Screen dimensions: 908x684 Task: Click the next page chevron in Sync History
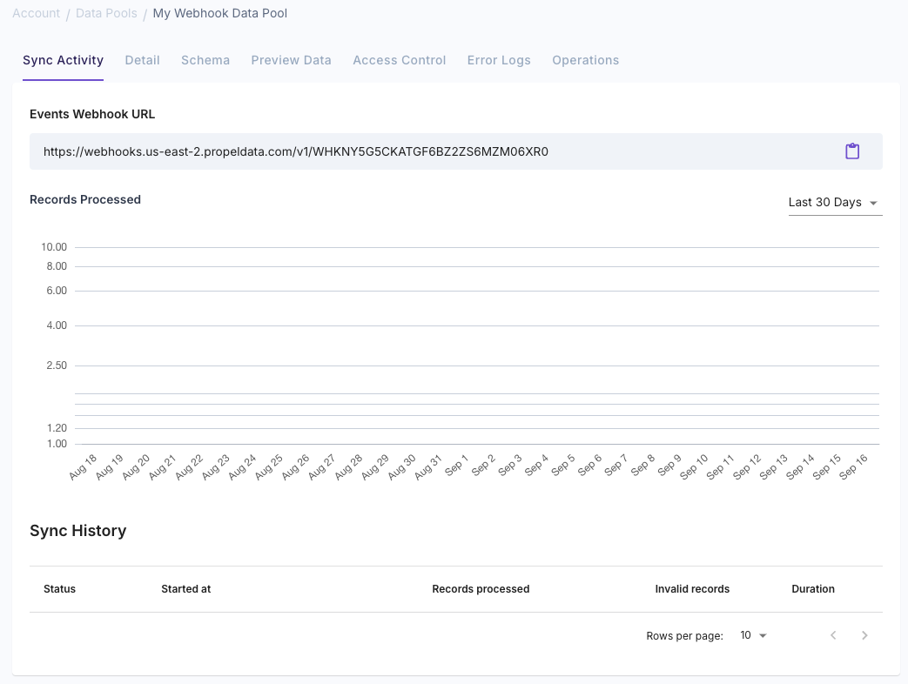[864, 635]
